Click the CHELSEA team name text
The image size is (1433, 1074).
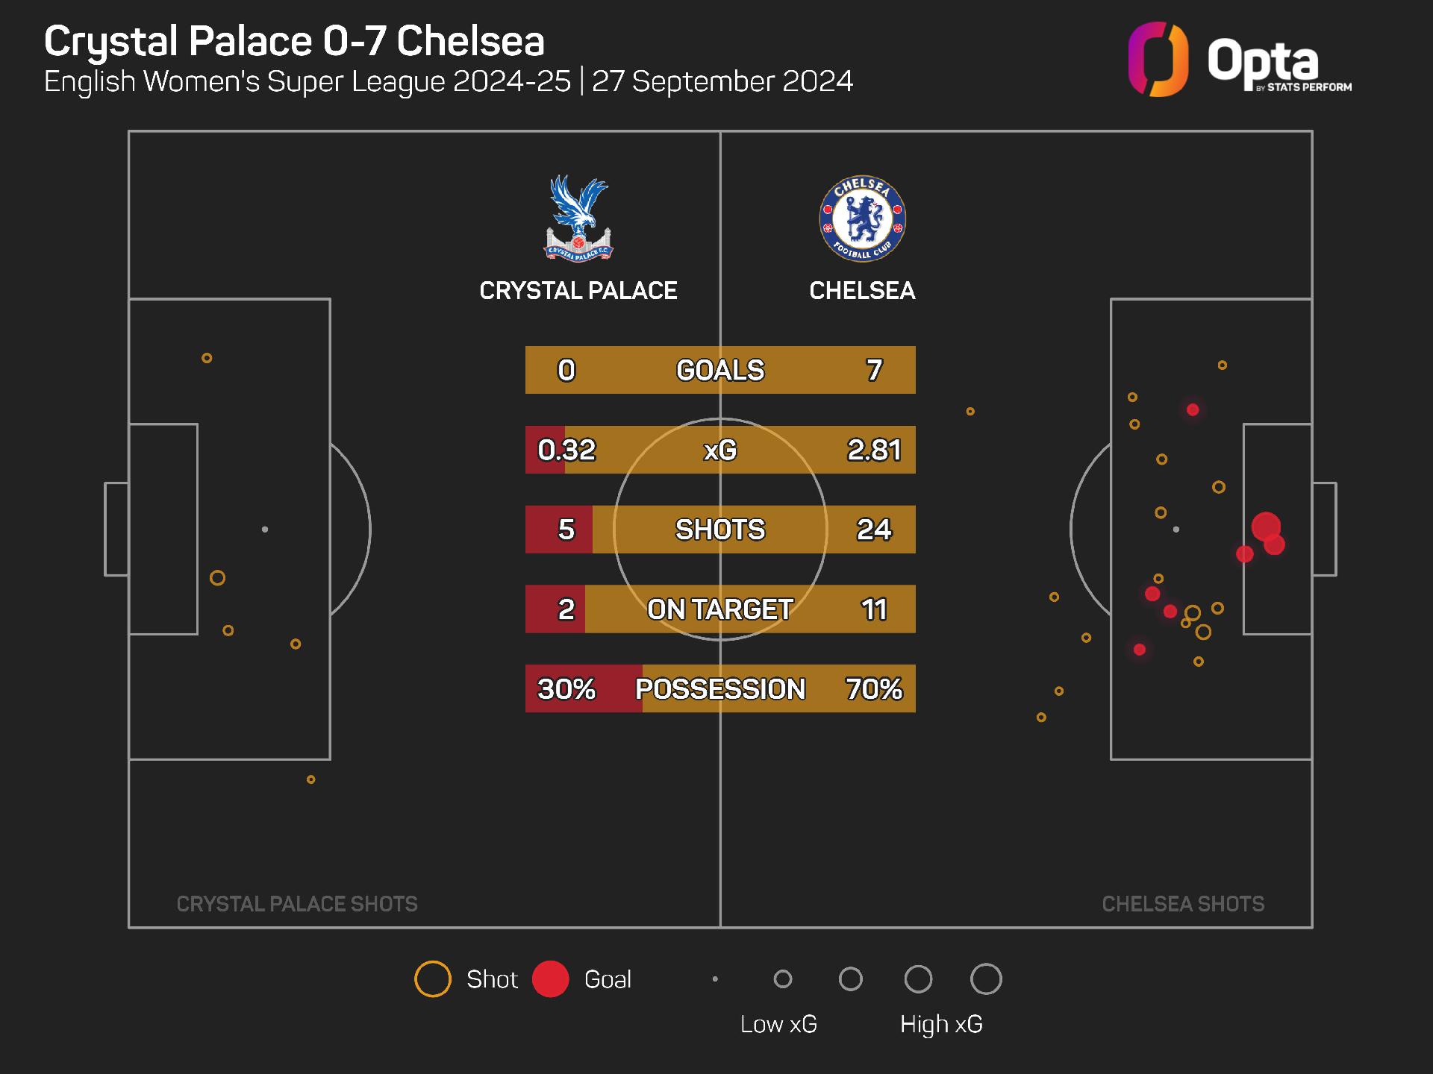pyautogui.click(x=862, y=290)
